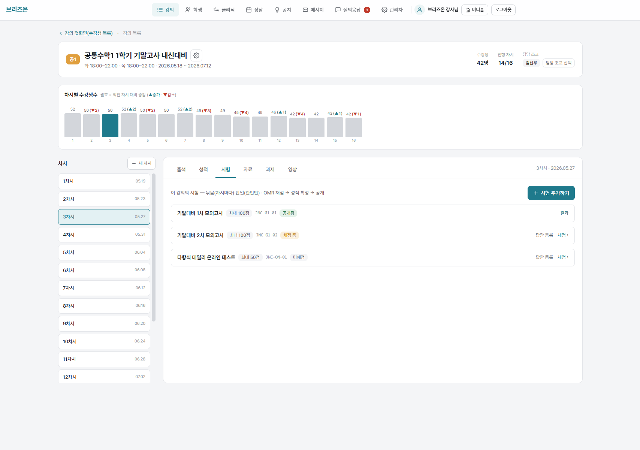The width and height of the screenshot is (640, 450).
Task: Switch to the 영상 tab
Action: tap(292, 169)
